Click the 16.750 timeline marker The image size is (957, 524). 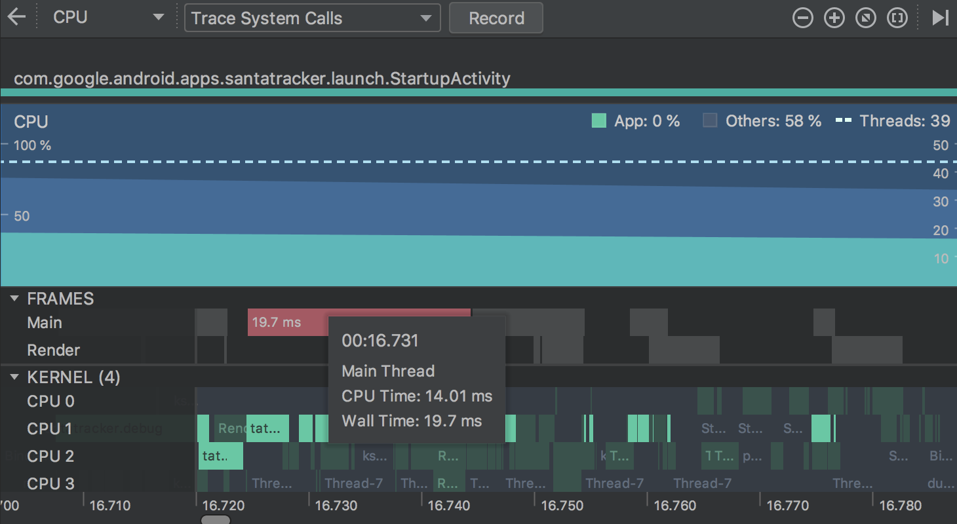561,506
